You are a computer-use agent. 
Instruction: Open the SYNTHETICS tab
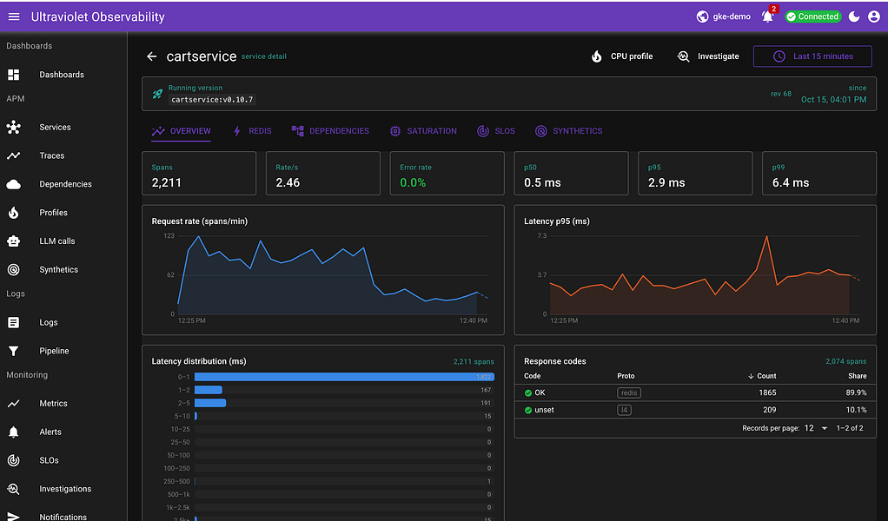coord(568,131)
